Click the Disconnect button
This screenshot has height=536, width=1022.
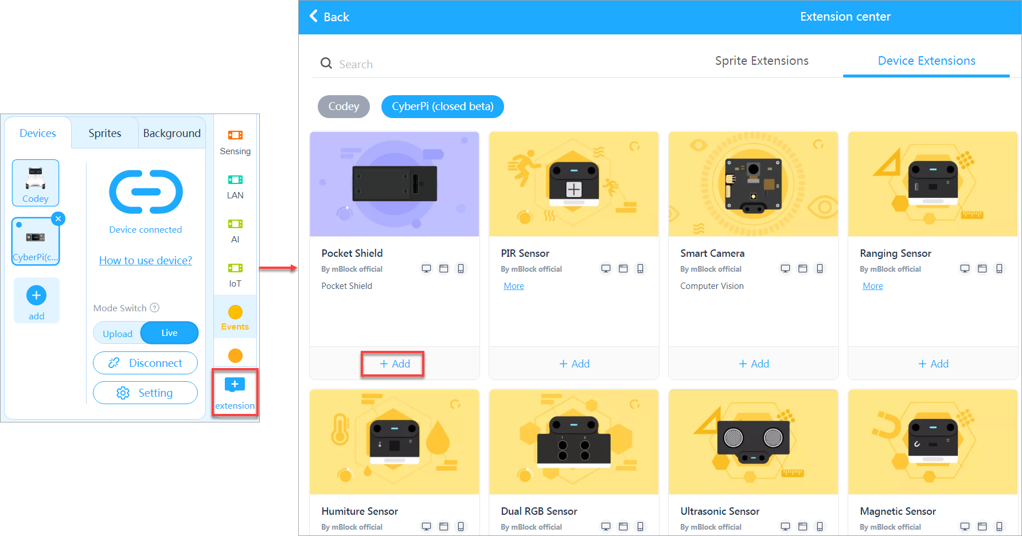[x=146, y=363]
